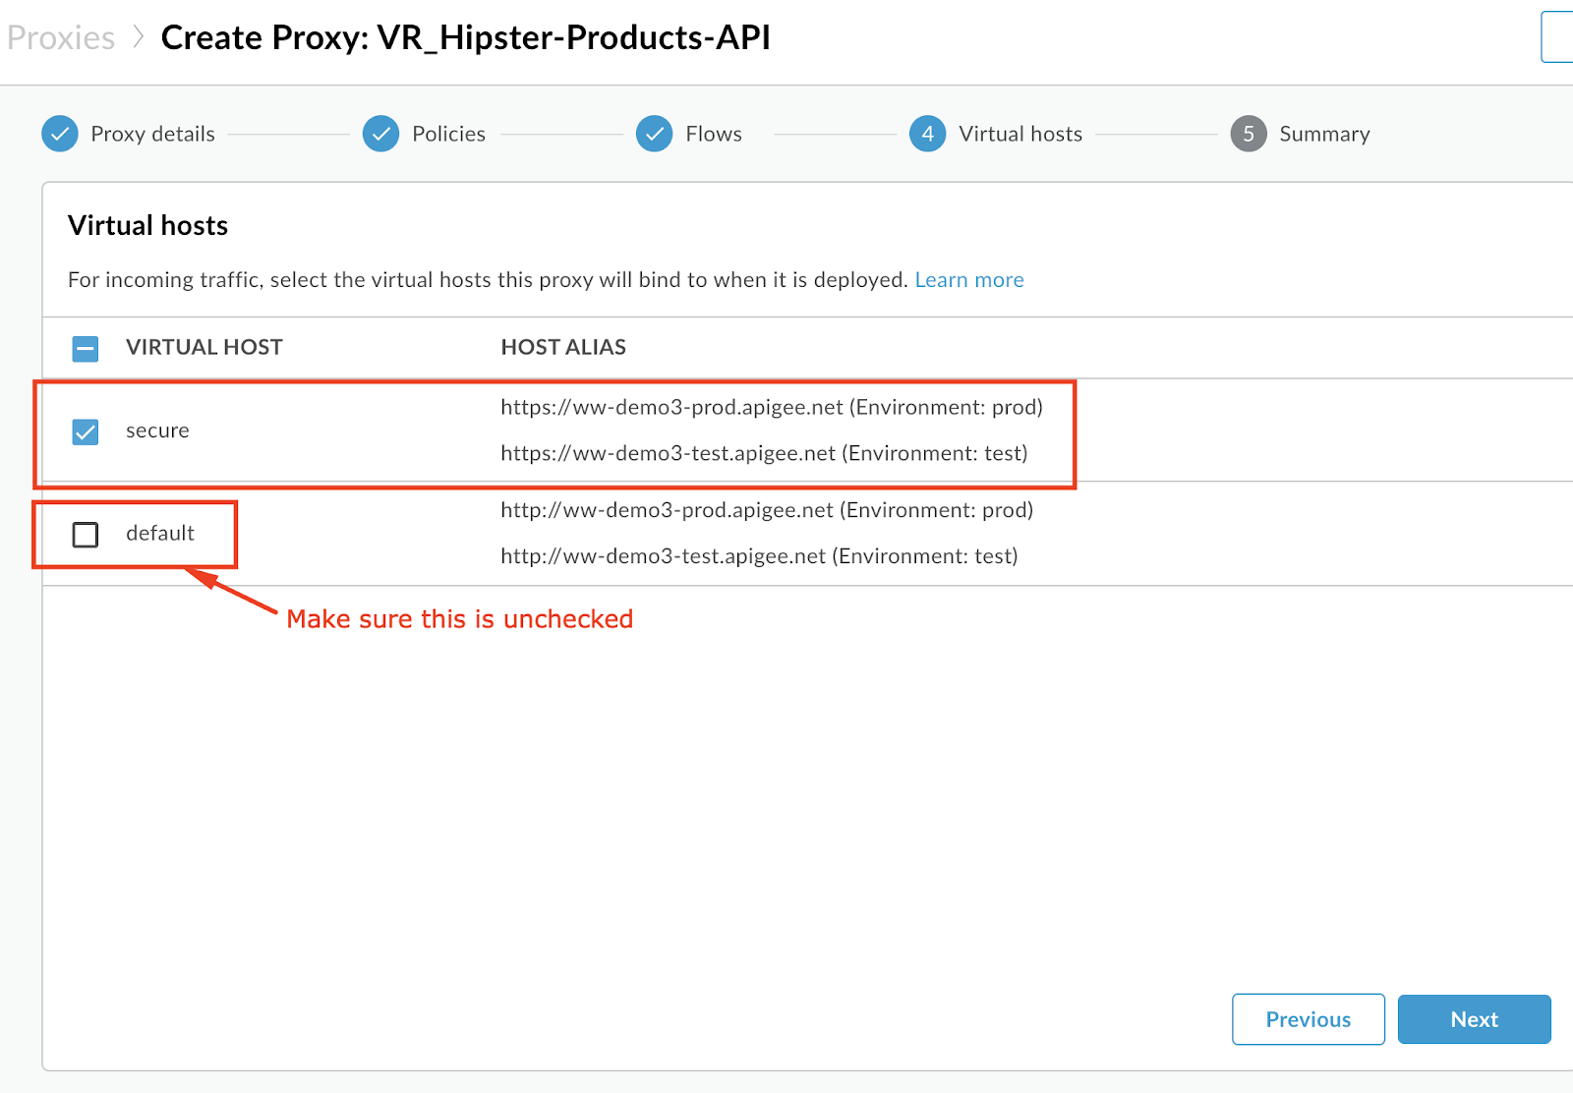
Task: Toggle the select-all virtual hosts checkbox
Action: coord(86,348)
